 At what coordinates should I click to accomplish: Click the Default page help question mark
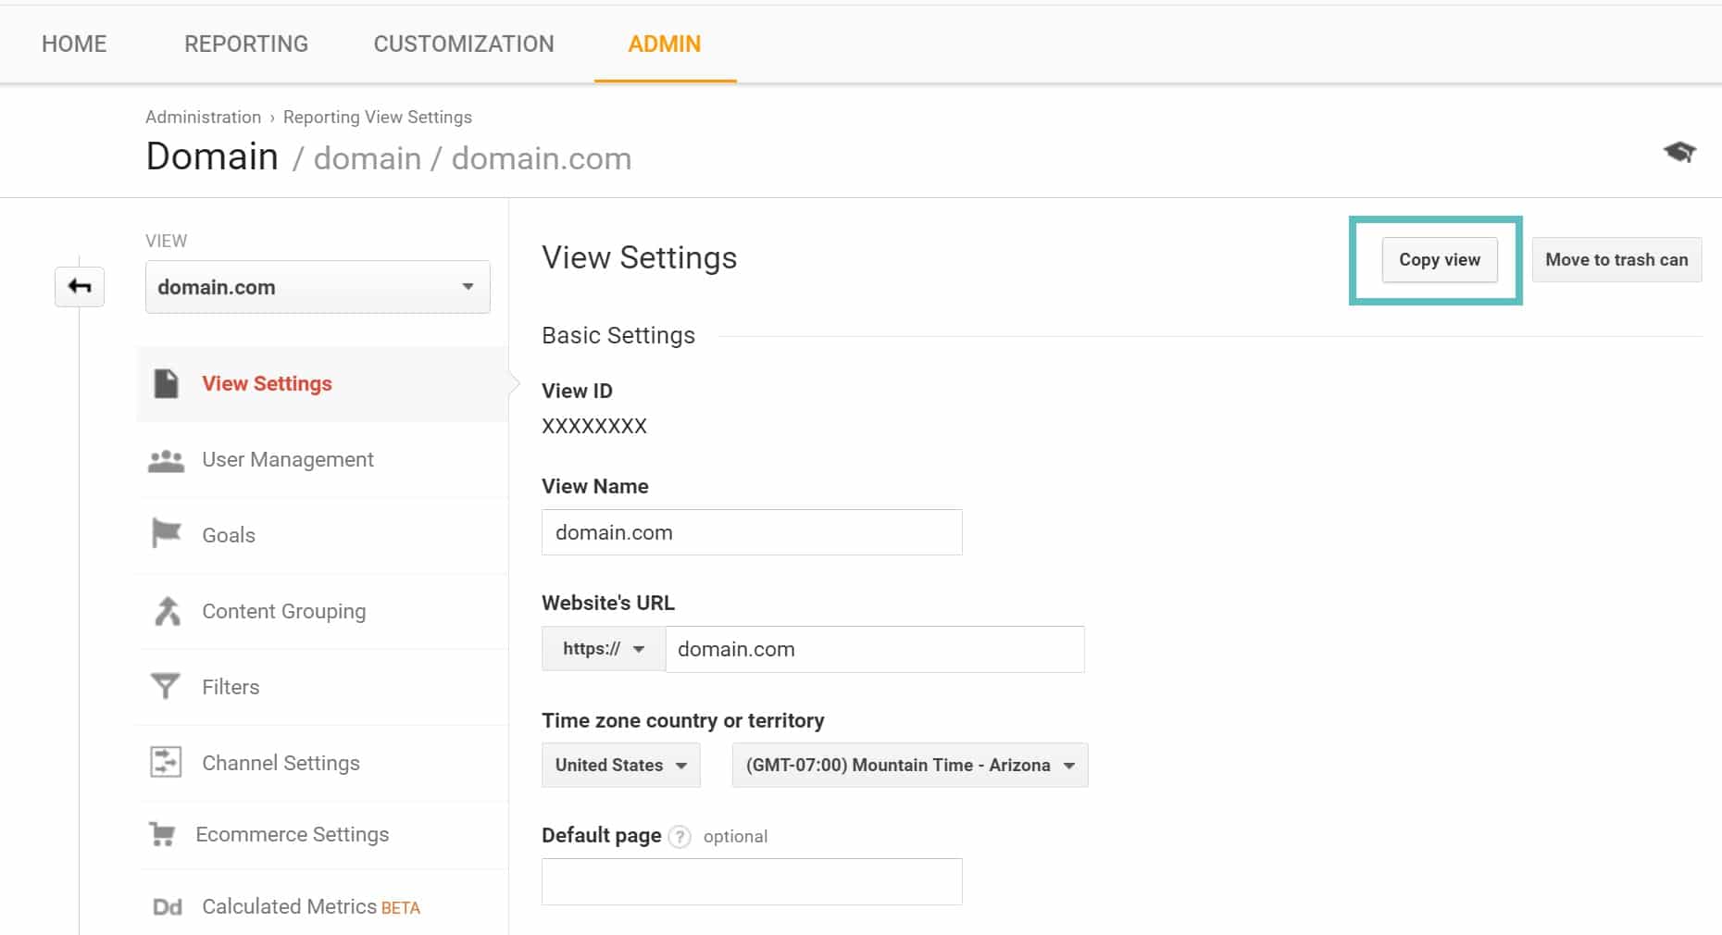click(679, 836)
